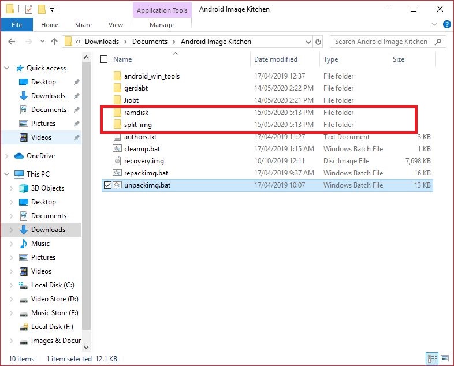The width and height of the screenshot is (454, 366).
Task: Click navigation pane scrollbar up arrow
Action: click(86, 57)
